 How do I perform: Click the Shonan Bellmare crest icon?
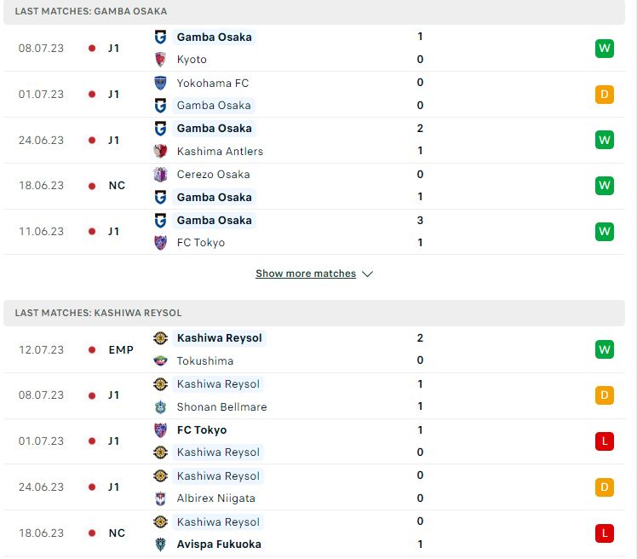click(x=160, y=406)
